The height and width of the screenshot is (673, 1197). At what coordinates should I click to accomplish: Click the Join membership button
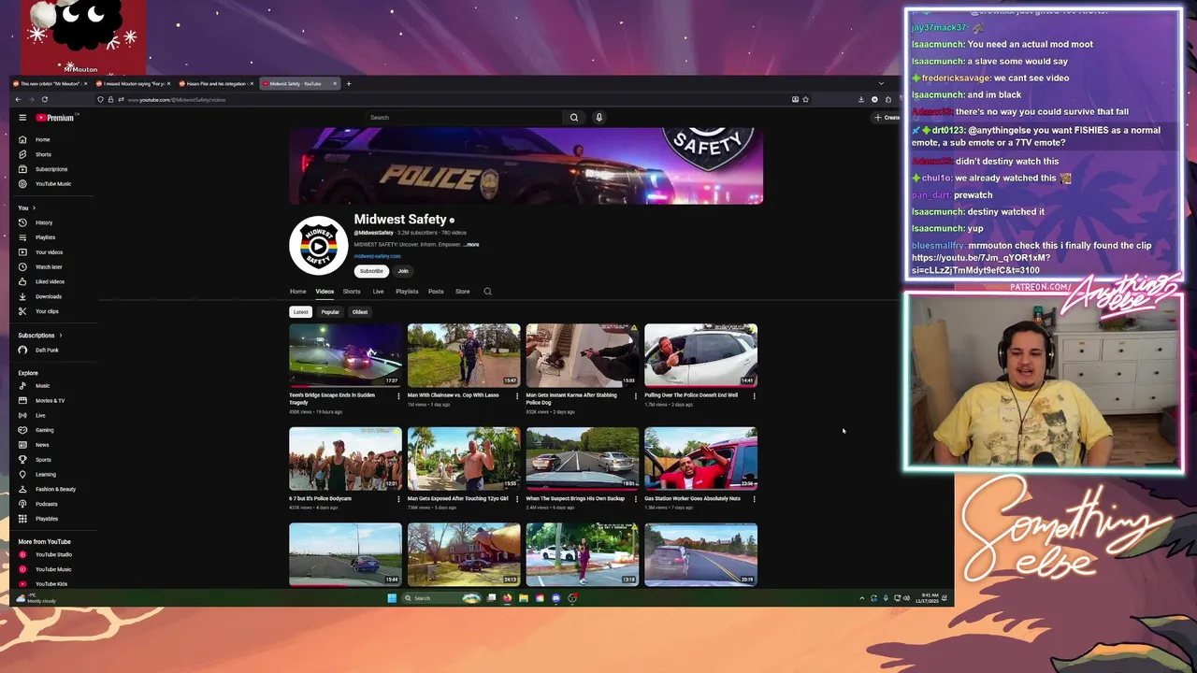[403, 271]
